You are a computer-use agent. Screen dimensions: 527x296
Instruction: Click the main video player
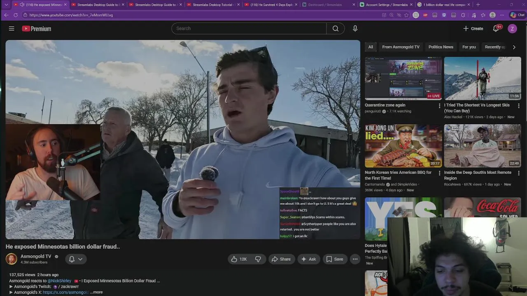tap(183, 139)
